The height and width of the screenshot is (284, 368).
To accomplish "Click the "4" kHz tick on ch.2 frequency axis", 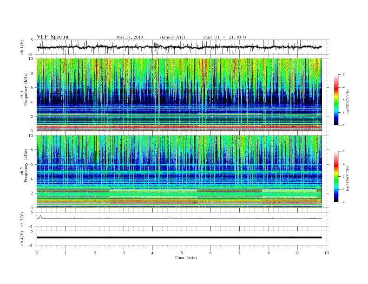I will tap(32, 179).
